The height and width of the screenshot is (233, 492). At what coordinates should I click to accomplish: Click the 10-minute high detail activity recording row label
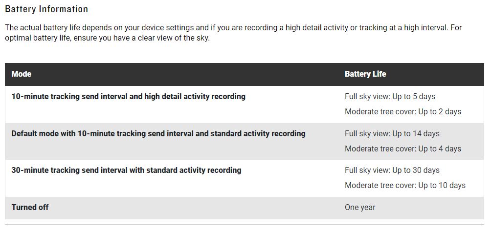click(x=128, y=97)
